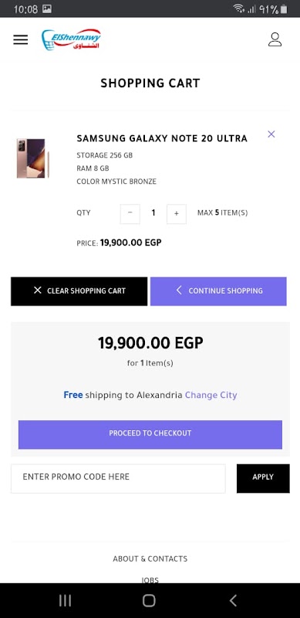Tap Continue Shopping button
300x618 pixels.
(218, 291)
